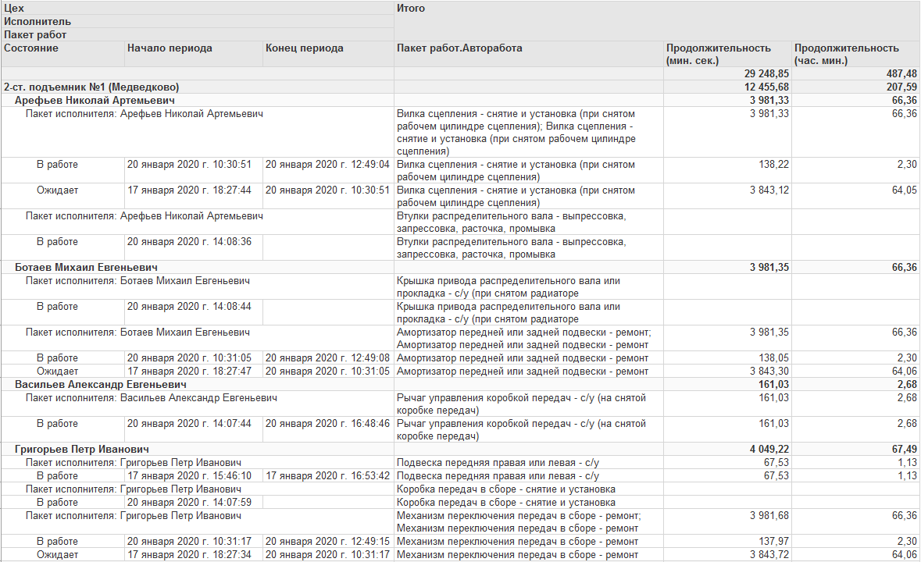
Task: Select end time '20 января 2020 г. 12:49:04'
Action: click(x=327, y=164)
